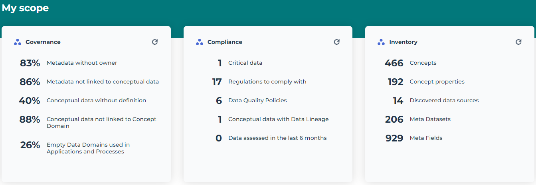Open Data assessed in the last 6 months
536x185 pixels.
click(277, 138)
